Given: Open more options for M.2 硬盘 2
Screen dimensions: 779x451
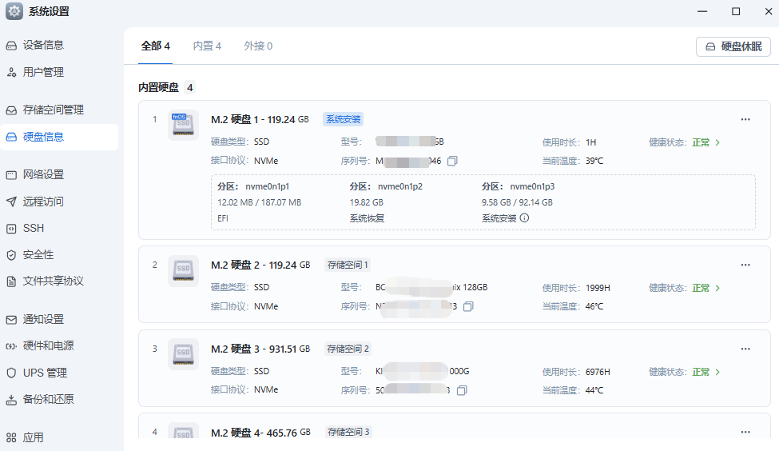Looking at the screenshot, I should [745, 265].
